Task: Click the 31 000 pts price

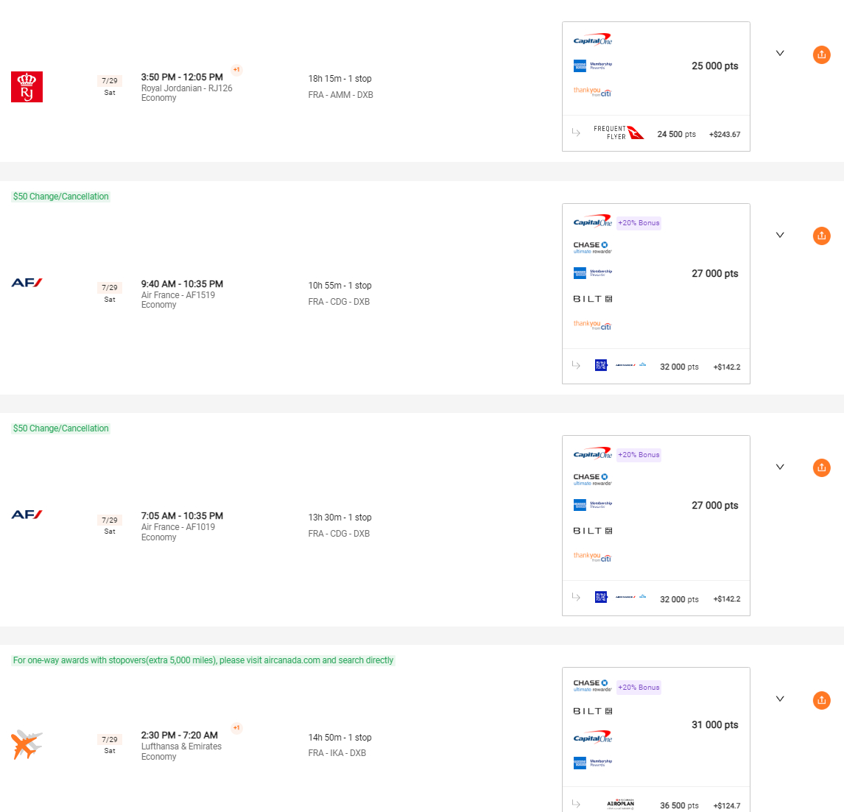Action: 715,725
